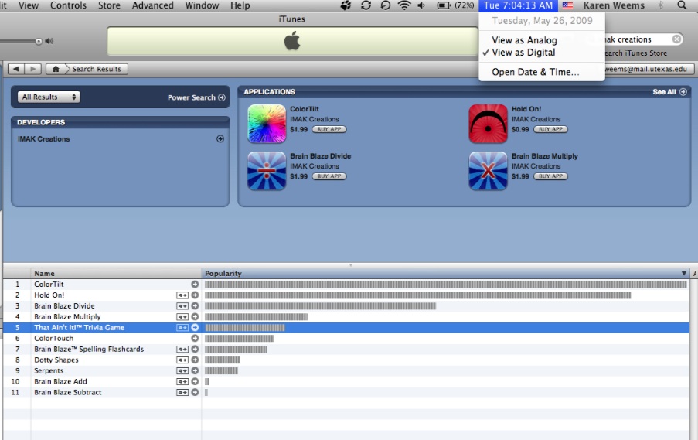This screenshot has width=698, height=440.
Task: Select the Dotty Shapes row
Action: pos(346,360)
